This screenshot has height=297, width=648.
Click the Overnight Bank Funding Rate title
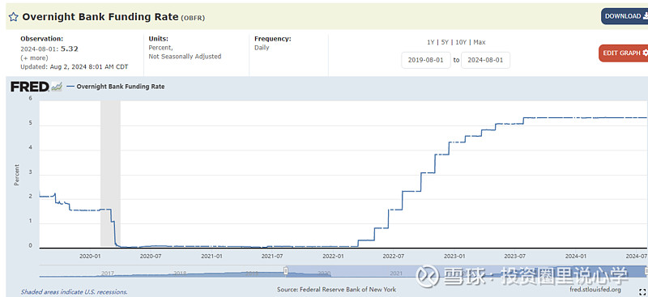(100, 17)
